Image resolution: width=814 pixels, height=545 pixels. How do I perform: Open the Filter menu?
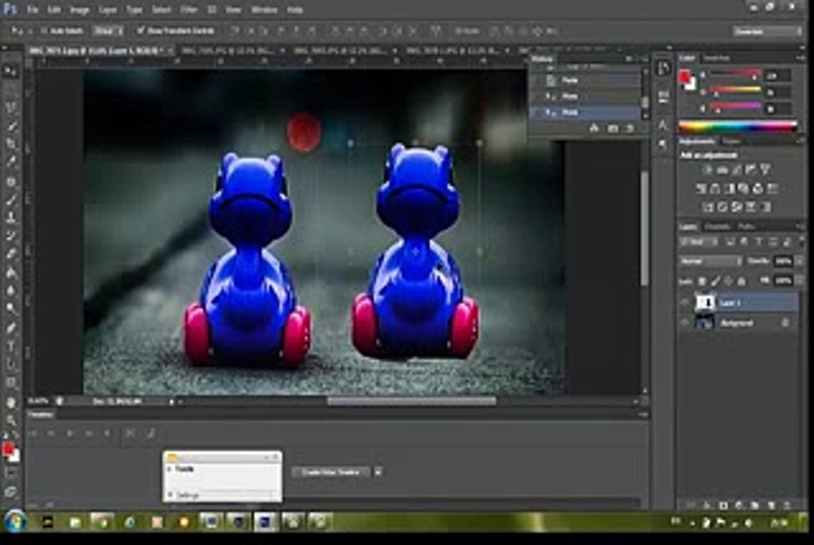tap(188, 10)
